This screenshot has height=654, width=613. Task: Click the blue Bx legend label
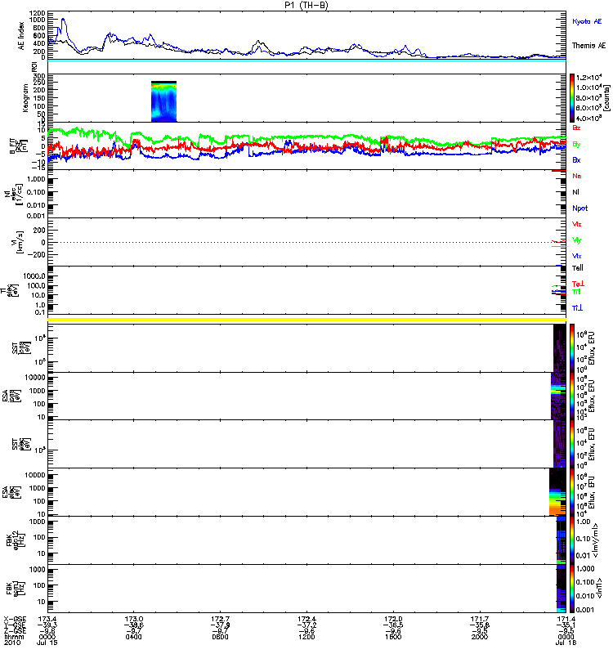[x=576, y=160]
